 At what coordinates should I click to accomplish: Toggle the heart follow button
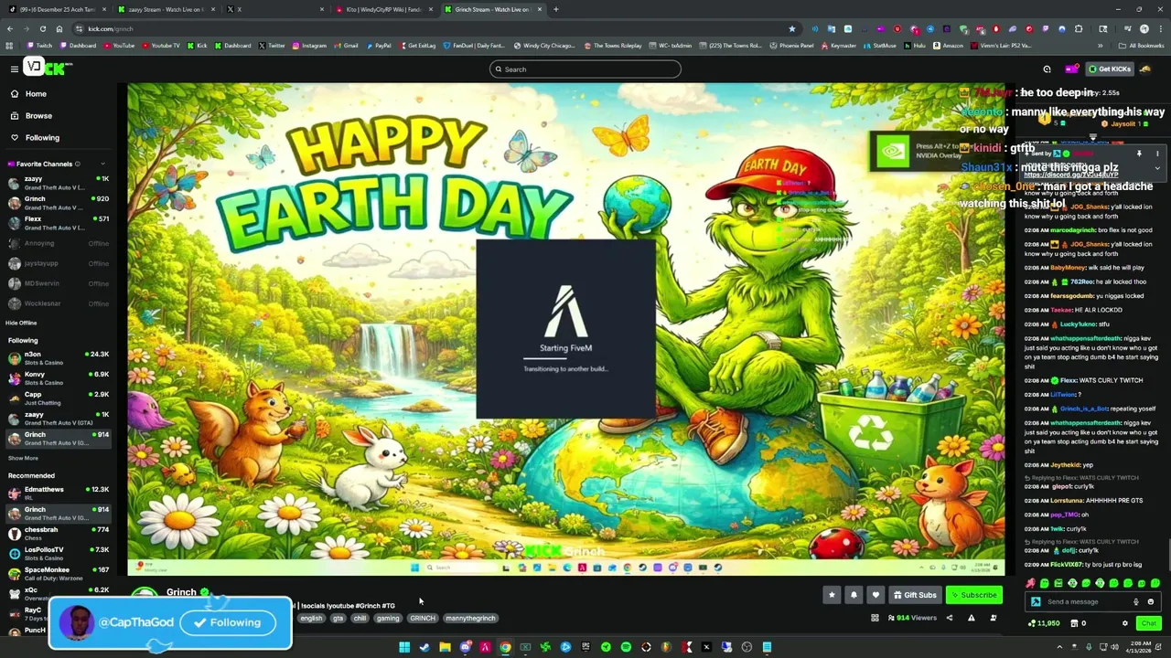(x=876, y=595)
